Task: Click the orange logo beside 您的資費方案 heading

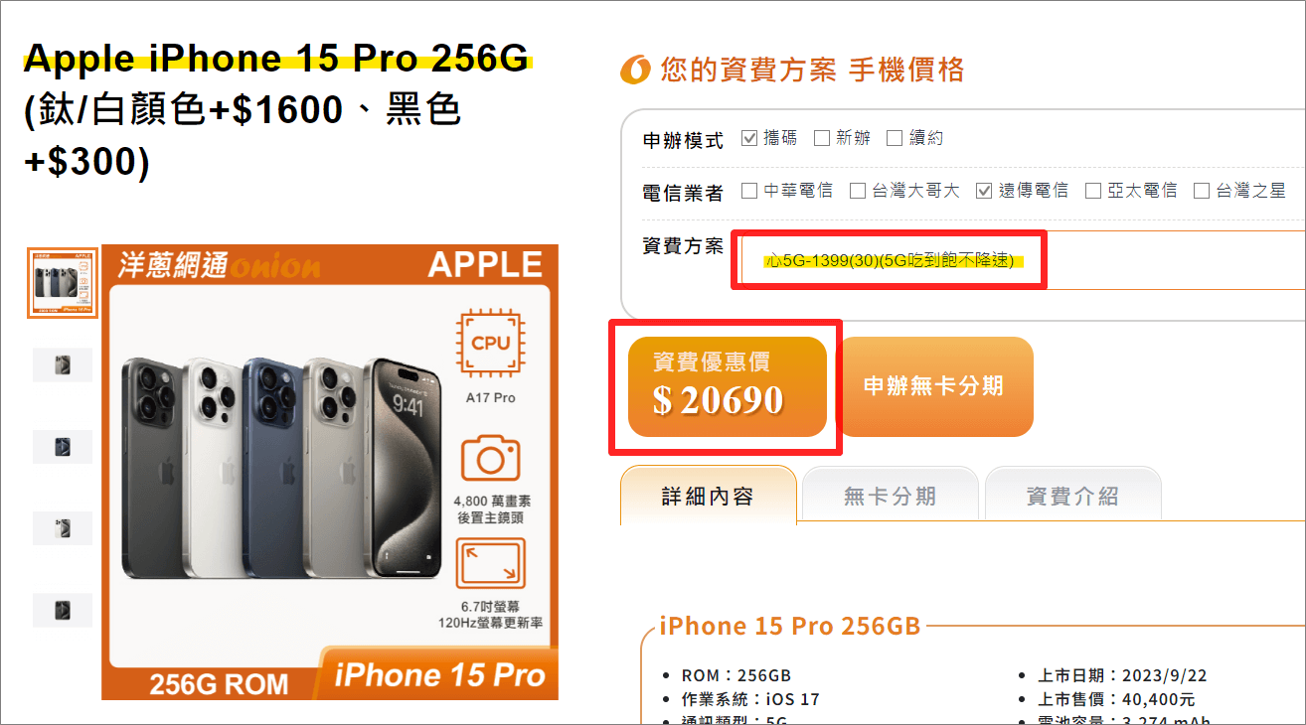Action: pos(635,71)
